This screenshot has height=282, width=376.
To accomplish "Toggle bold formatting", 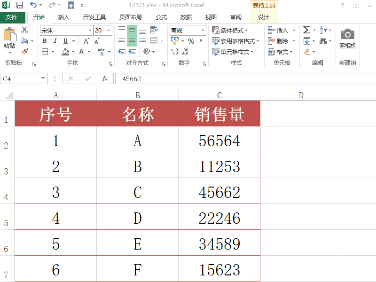I will [x=45, y=40].
